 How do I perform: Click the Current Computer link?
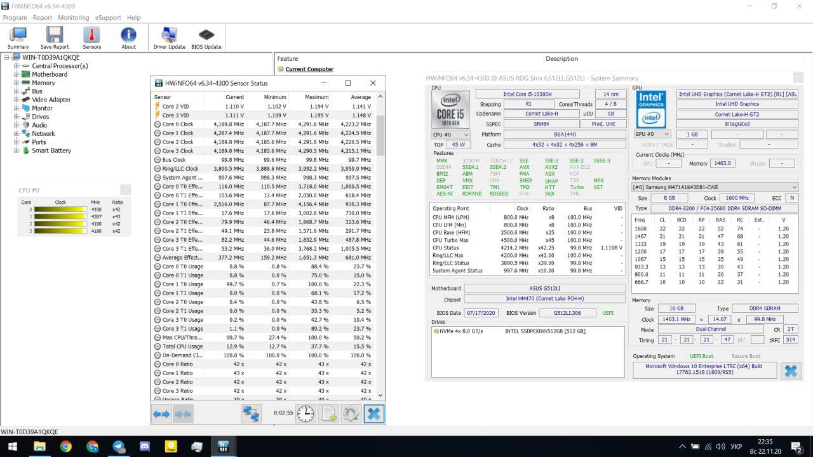click(x=309, y=69)
